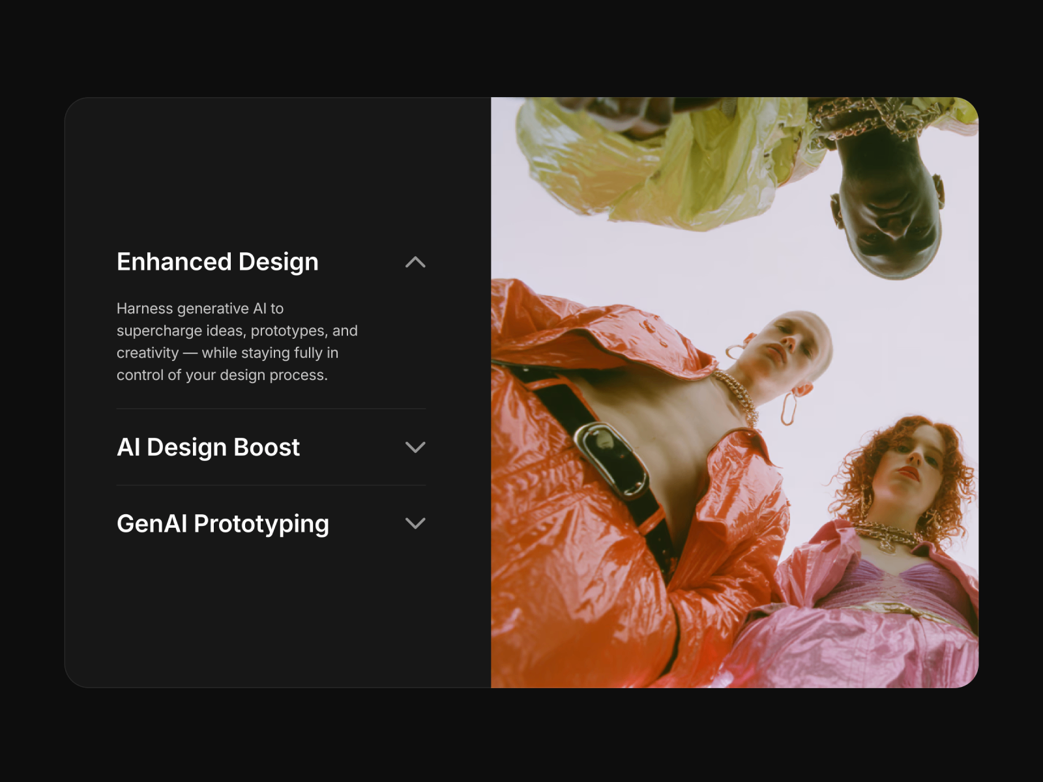Click the phrase "control of your design process"
This screenshot has width=1043, height=782.
(221, 375)
